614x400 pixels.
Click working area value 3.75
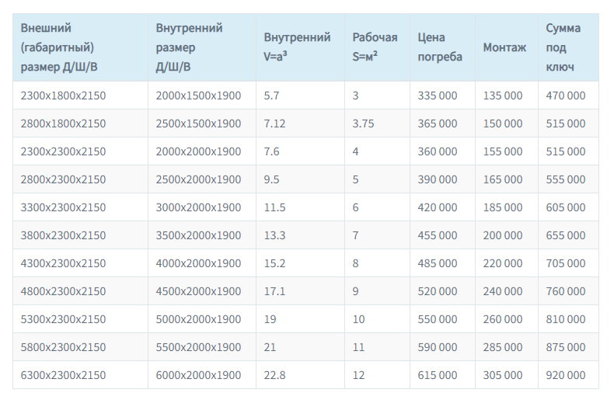[363, 123]
